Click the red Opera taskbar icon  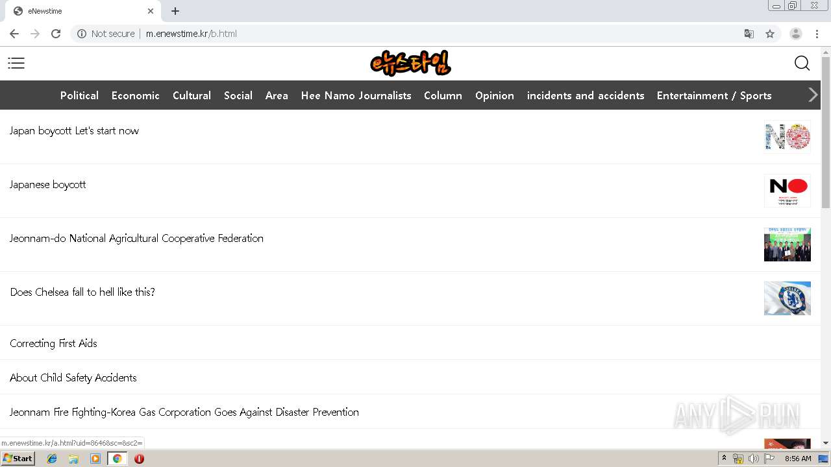(139, 459)
